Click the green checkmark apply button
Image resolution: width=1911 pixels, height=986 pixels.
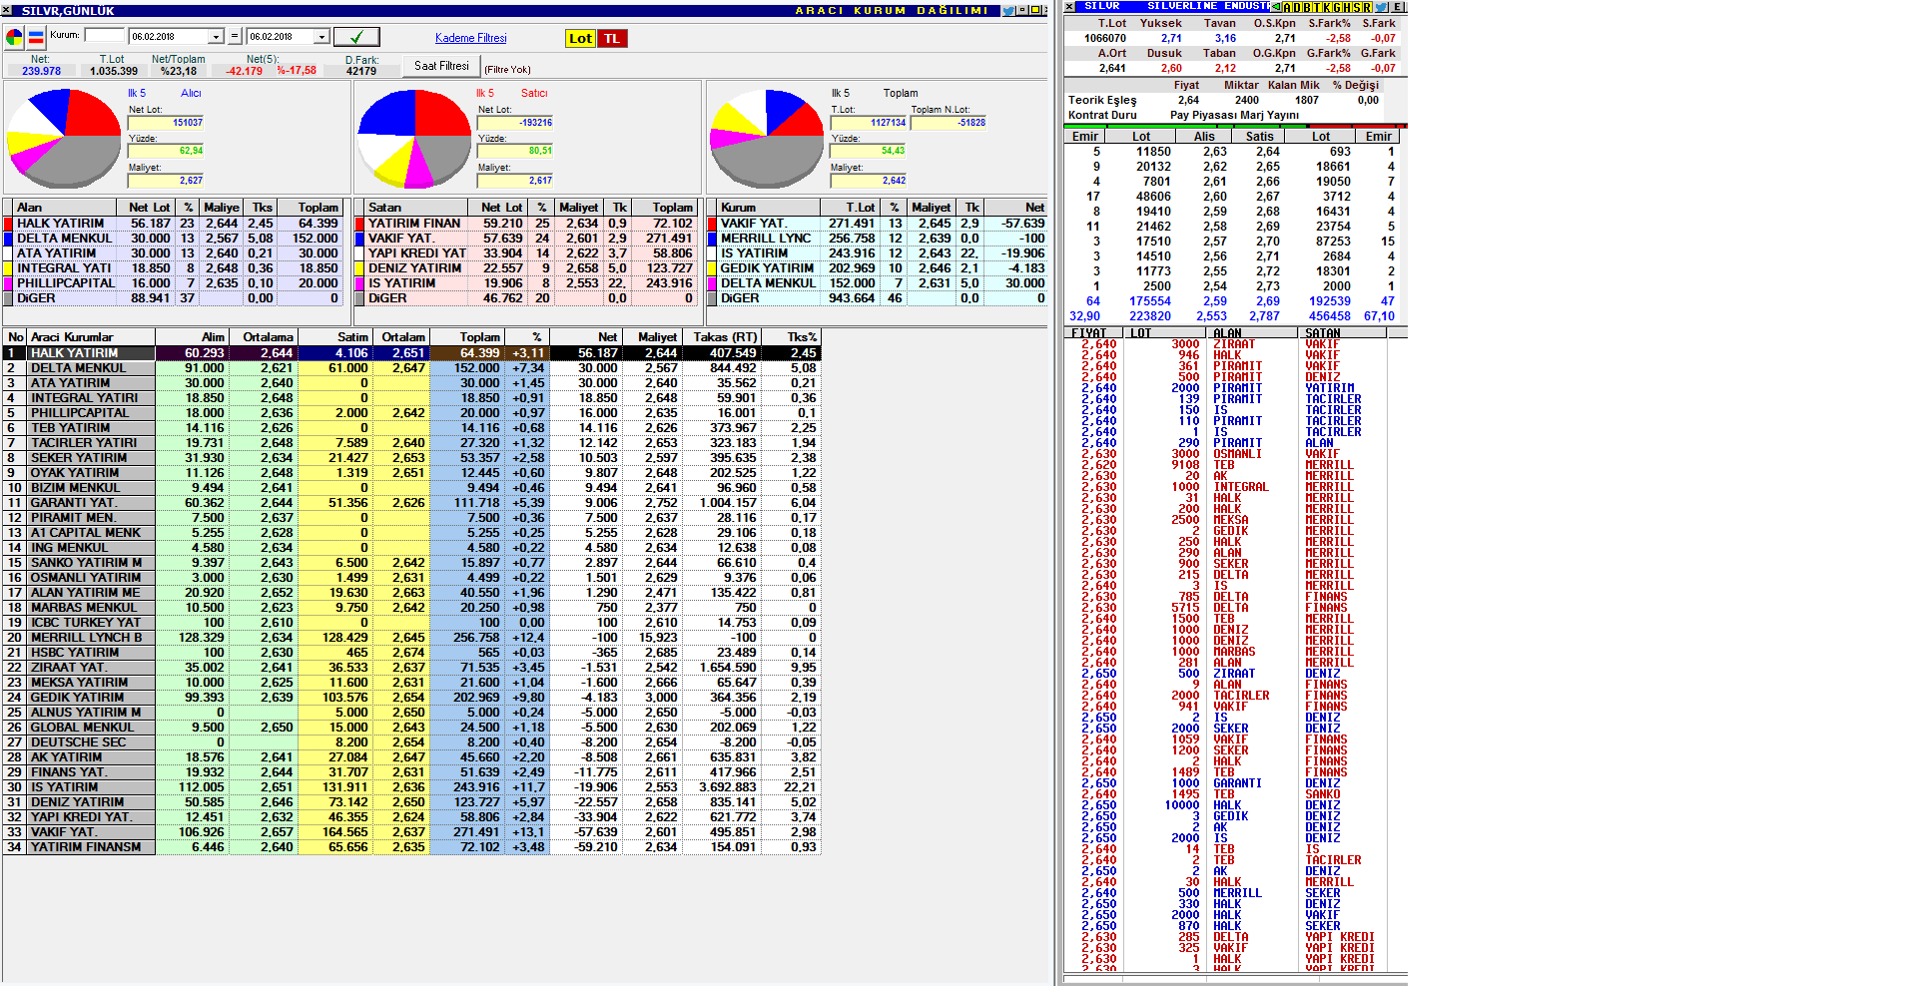(x=356, y=37)
